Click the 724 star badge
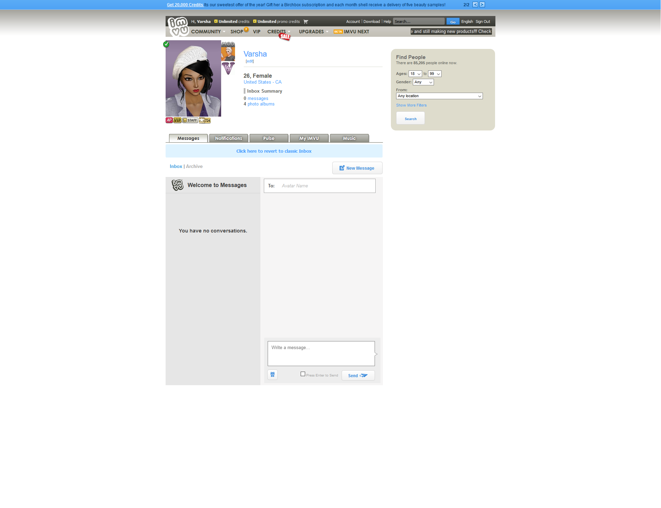 click(x=205, y=120)
